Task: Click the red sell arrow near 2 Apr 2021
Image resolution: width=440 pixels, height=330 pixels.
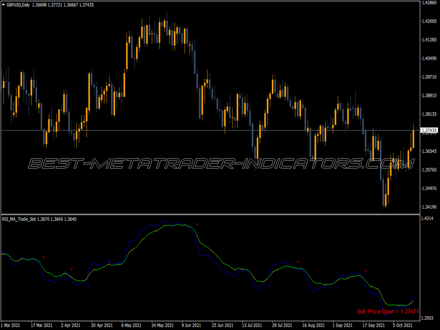Action: (x=71, y=269)
